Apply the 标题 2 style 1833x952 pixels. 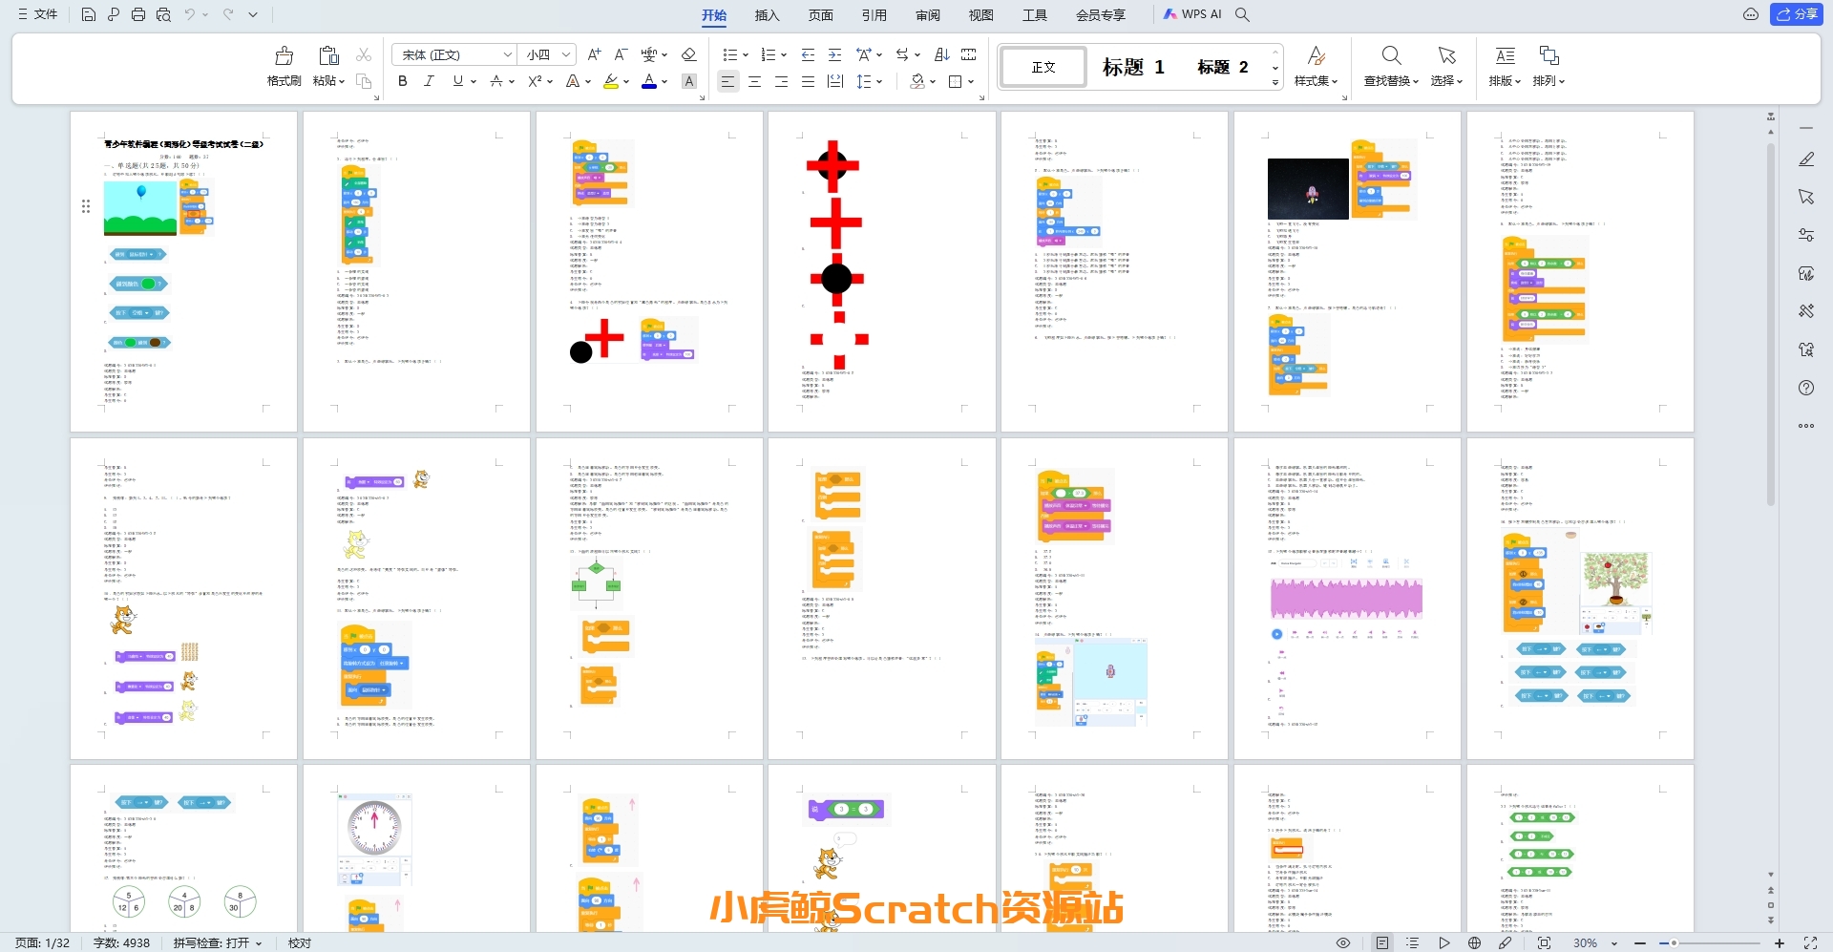pos(1222,67)
